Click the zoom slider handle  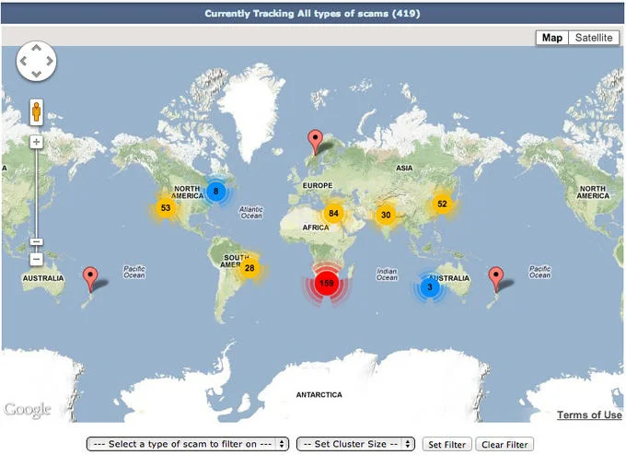[x=36, y=242]
